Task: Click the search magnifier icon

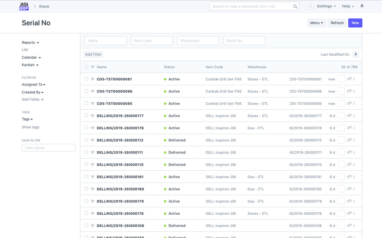Action: [x=295, y=6]
